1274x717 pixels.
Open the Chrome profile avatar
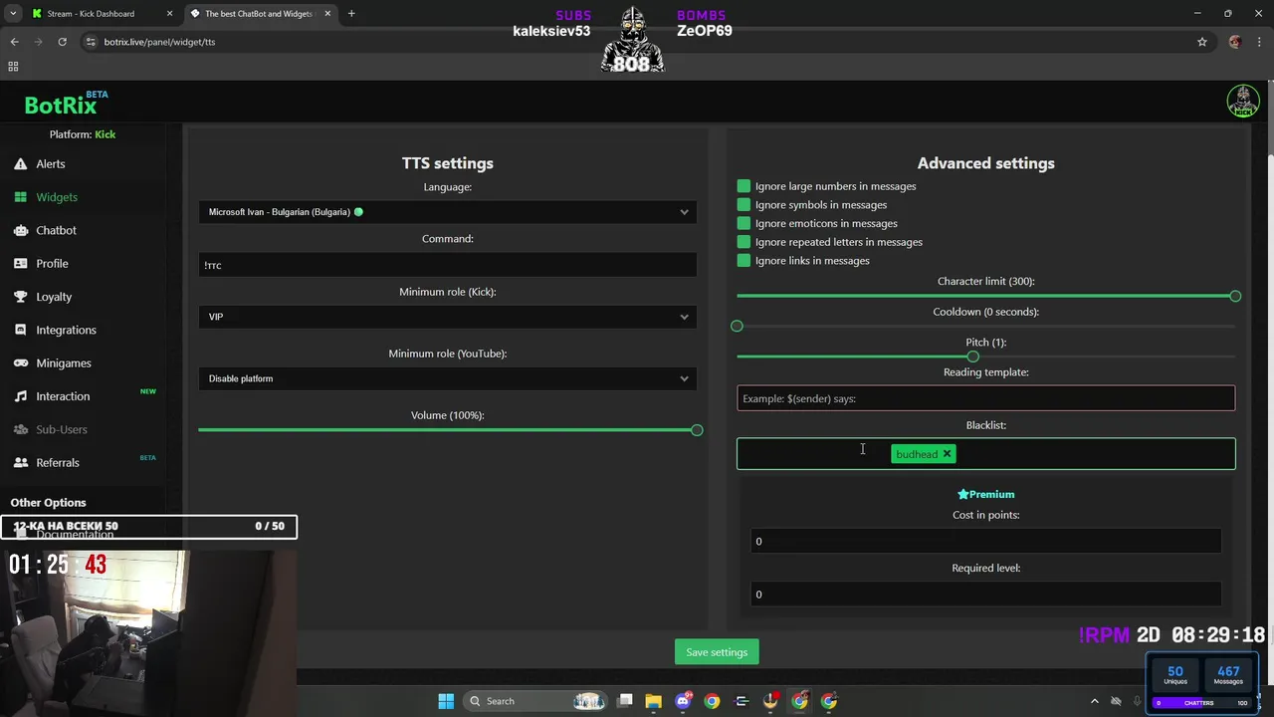tap(1235, 42)
